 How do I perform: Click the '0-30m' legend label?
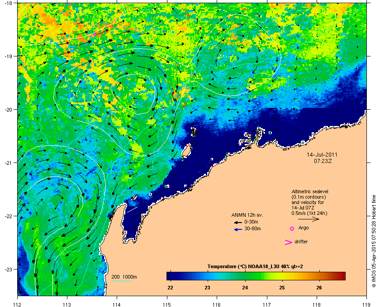coord(251,222)
